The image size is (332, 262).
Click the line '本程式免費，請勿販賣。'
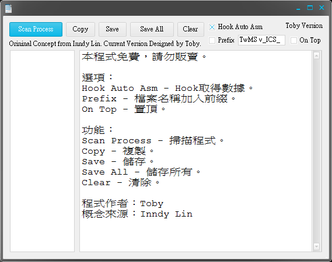[x=144, y=57]
